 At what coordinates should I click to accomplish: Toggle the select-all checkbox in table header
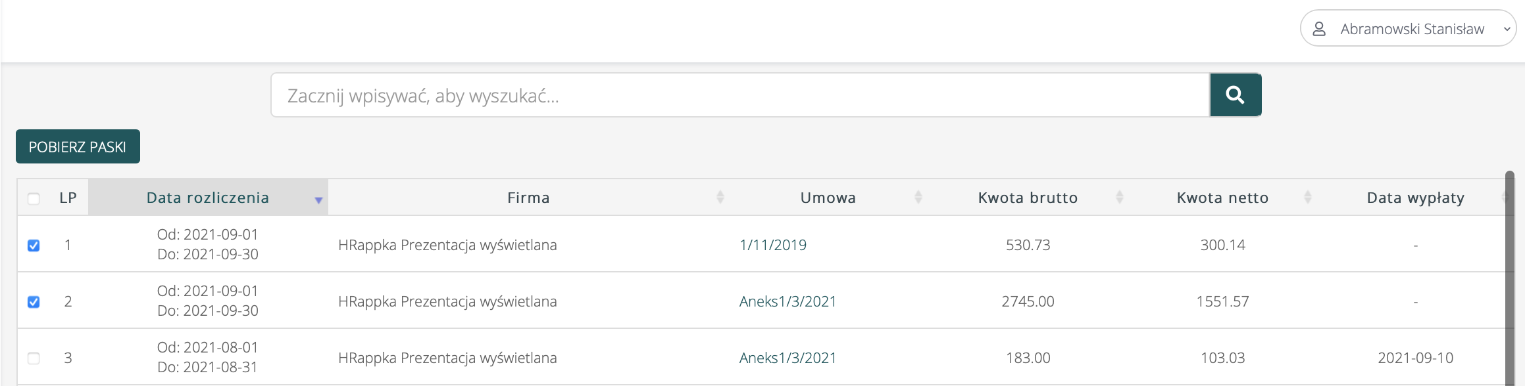click(x=34, y=198)
